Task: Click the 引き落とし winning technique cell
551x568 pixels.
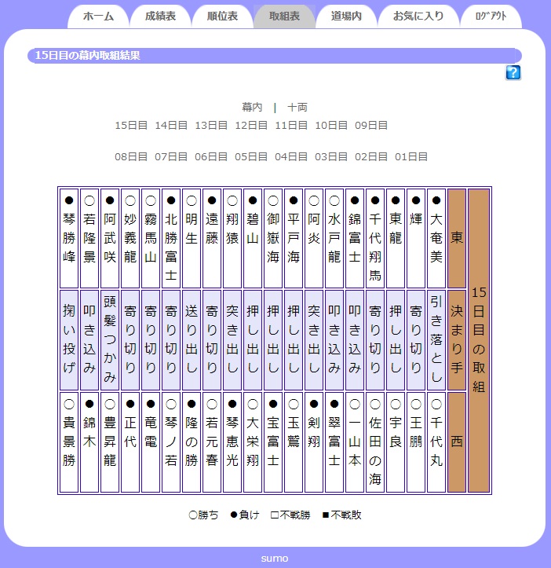Action: [436, 340]
